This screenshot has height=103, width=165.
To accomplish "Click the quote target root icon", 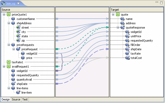I will tap(118, 15).
